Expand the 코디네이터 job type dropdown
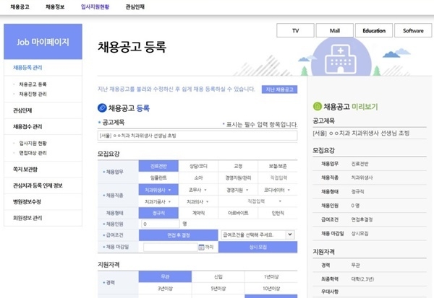Image resolution: width=434 pixels, height=298 pixels. click(x=277, y=190)
